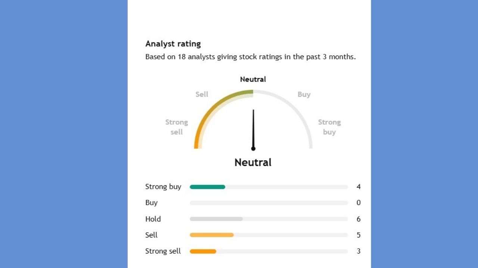Click the Hold count of 6

(358, 219)
